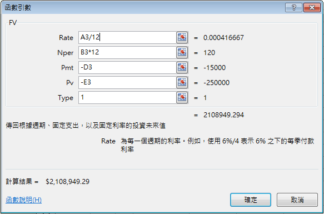Click the Rate field label
Viewport: 324px width, 214px height.
tap(66, 38)
